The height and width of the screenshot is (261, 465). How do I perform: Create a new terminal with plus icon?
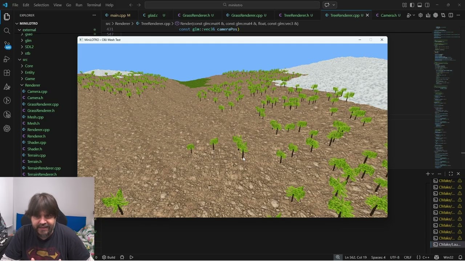click(x=428, y=174)
